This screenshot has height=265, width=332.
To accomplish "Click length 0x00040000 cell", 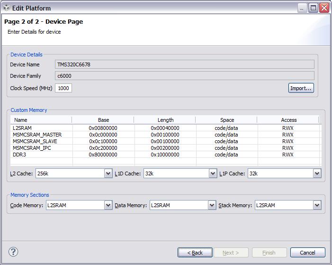I will pos(165,128).
